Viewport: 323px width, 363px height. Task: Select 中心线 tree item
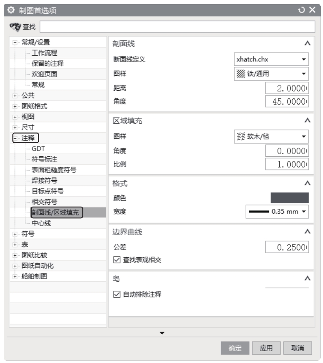click(41, 223)
